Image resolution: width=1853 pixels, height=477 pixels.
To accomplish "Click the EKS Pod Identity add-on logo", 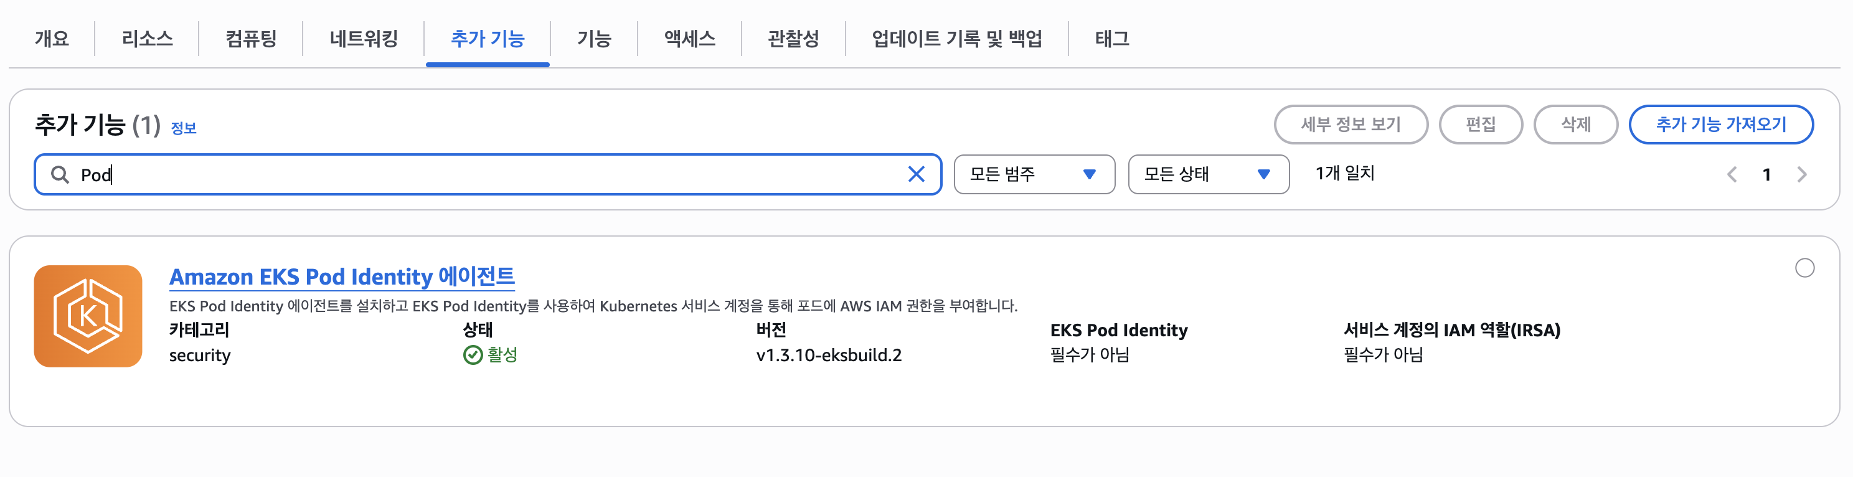I will pos(88,316).
